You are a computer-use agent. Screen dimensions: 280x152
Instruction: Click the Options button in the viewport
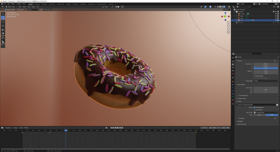226,10
